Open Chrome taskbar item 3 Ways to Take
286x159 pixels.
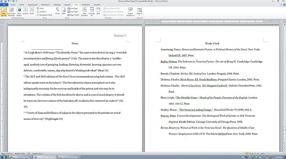pyautogui.click(x=21, y=157)
